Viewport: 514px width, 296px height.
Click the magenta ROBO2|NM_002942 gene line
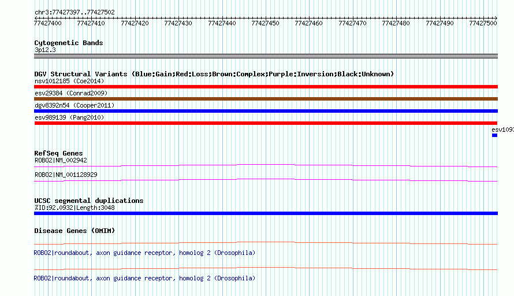pyautogui.click(x=266, y=166)
